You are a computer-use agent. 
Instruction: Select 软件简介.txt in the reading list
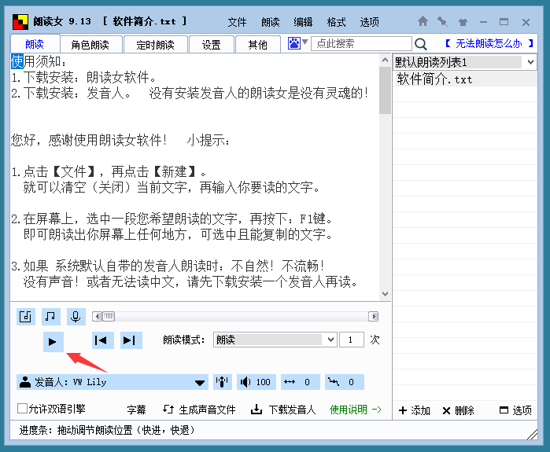[465, 79]
